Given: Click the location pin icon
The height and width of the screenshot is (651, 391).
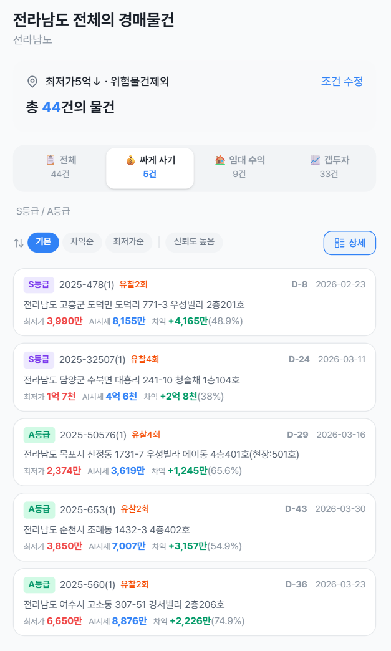Looking at the screenshot, I should [32, 82].
